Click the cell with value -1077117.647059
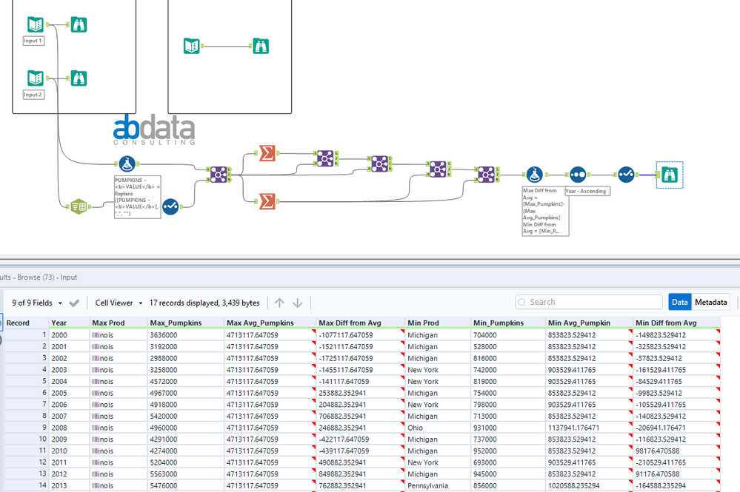 click(x=361, y=335)
